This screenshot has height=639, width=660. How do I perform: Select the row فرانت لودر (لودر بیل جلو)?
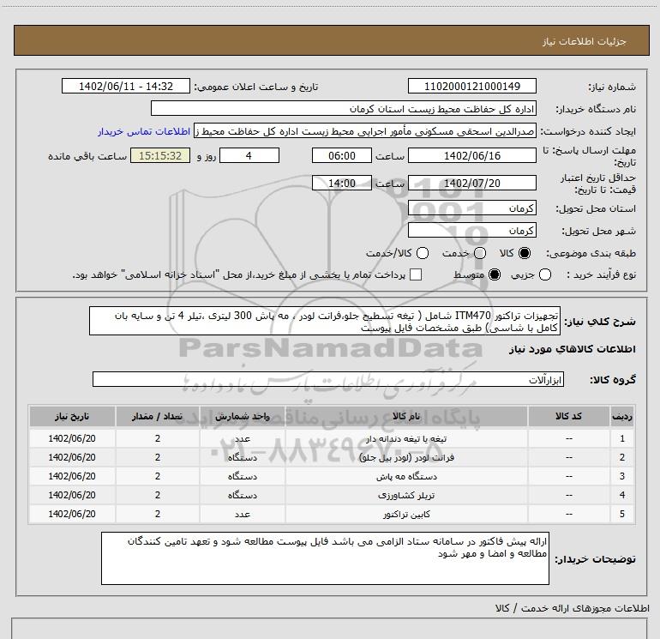coord(332,457)
